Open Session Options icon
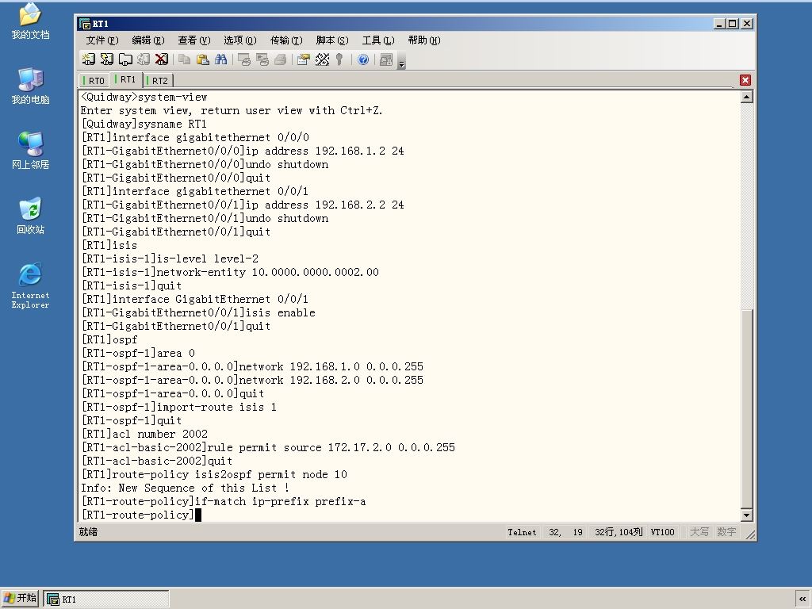Screen dimensions: 812x609 (x=304, y=59)
